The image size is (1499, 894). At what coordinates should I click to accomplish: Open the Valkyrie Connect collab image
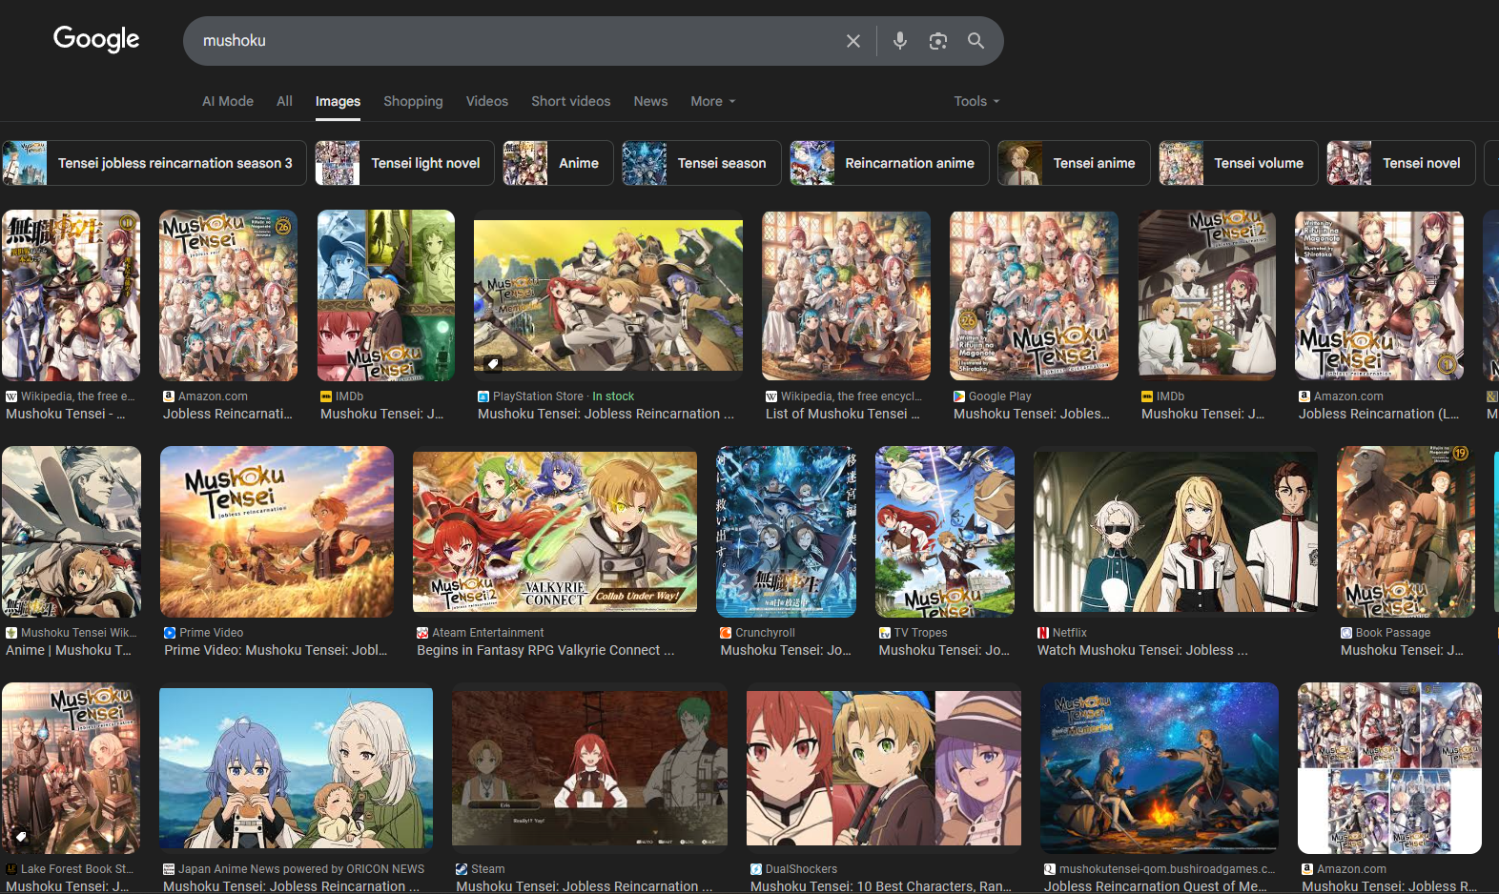(x=554, y=532)
